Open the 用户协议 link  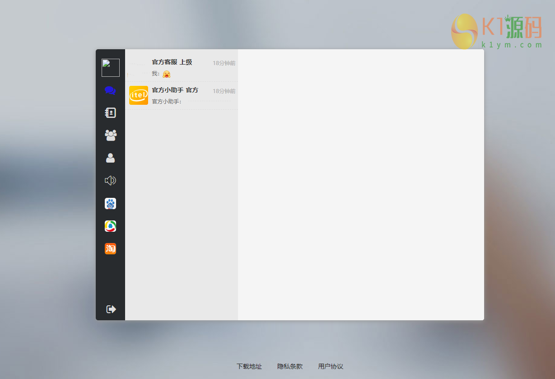pyautogui.click(x=331, y=366)
